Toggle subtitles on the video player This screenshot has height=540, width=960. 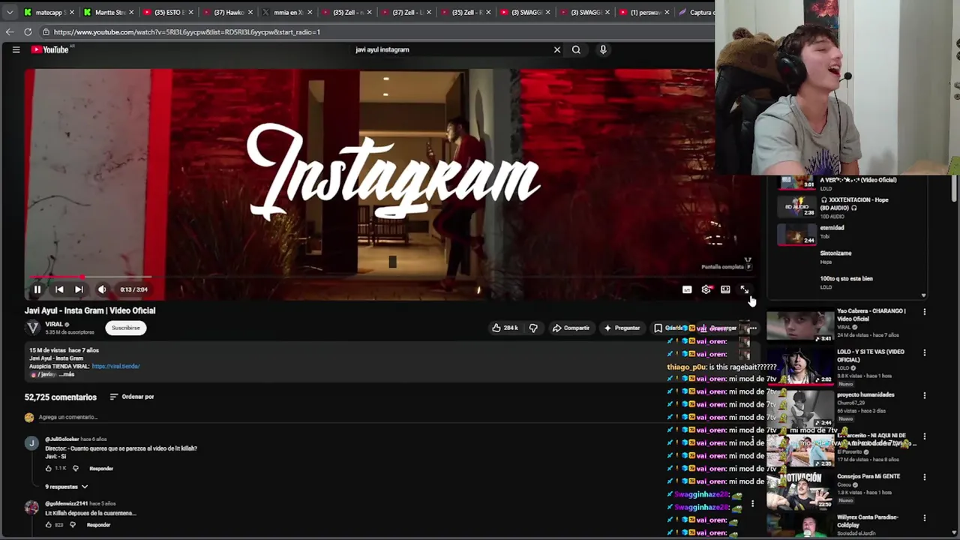[x=687, y=289]
